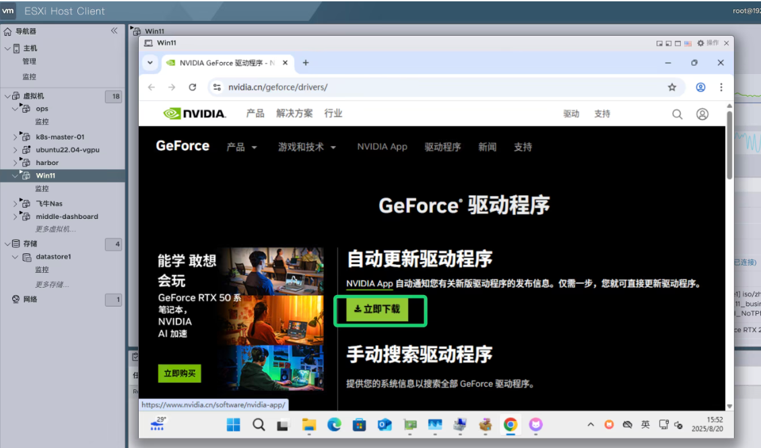Go to NVIDIA App in GeForce menu

tap(382, 147)
